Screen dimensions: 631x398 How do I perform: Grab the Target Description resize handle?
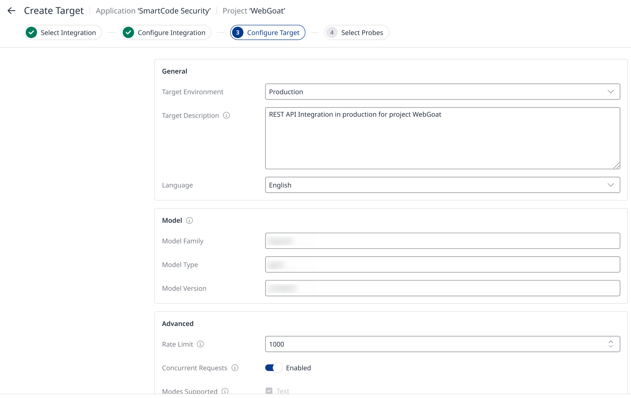[x=617, y=166]
